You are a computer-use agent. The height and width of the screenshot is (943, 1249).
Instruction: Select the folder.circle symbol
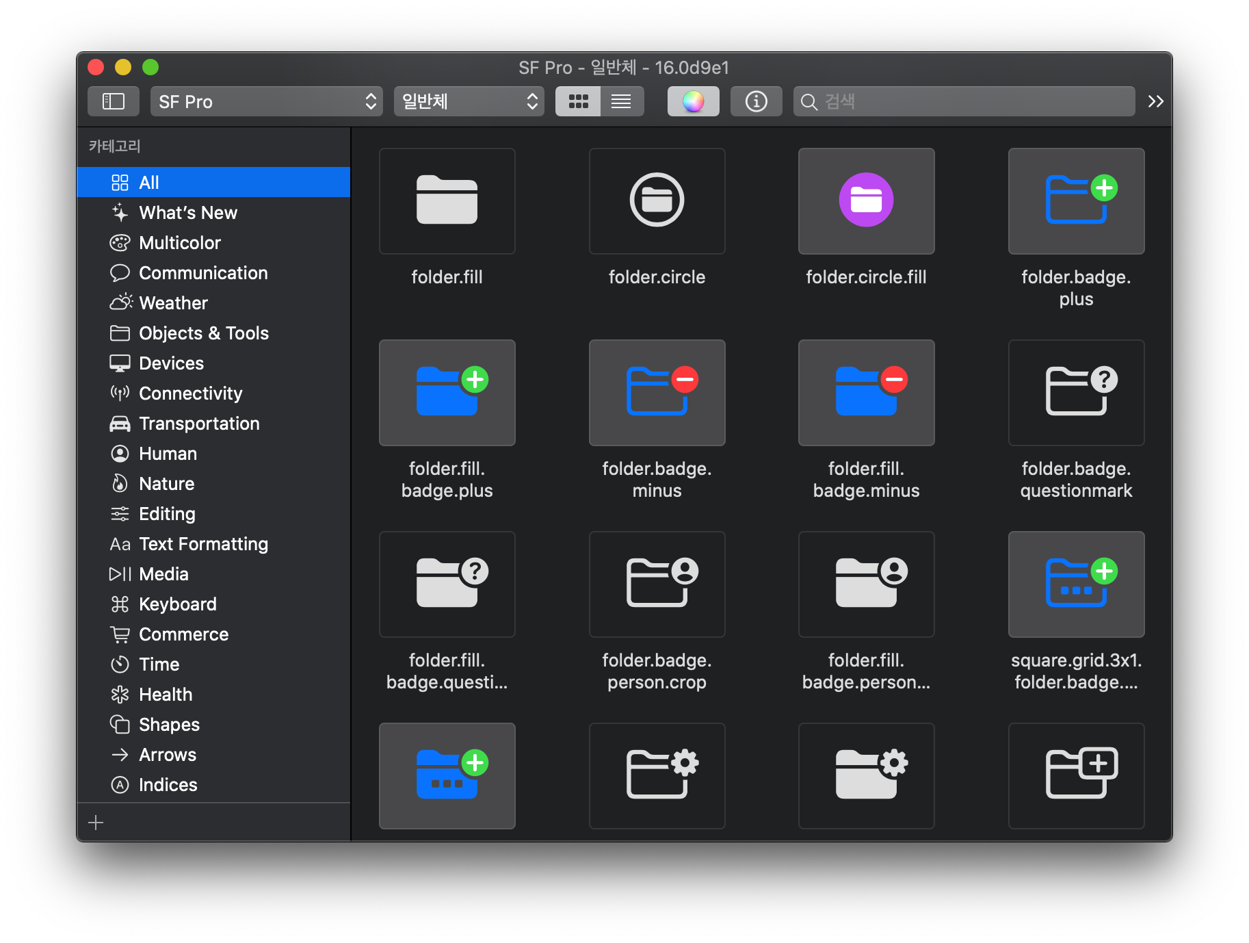[x=657, y=201]
